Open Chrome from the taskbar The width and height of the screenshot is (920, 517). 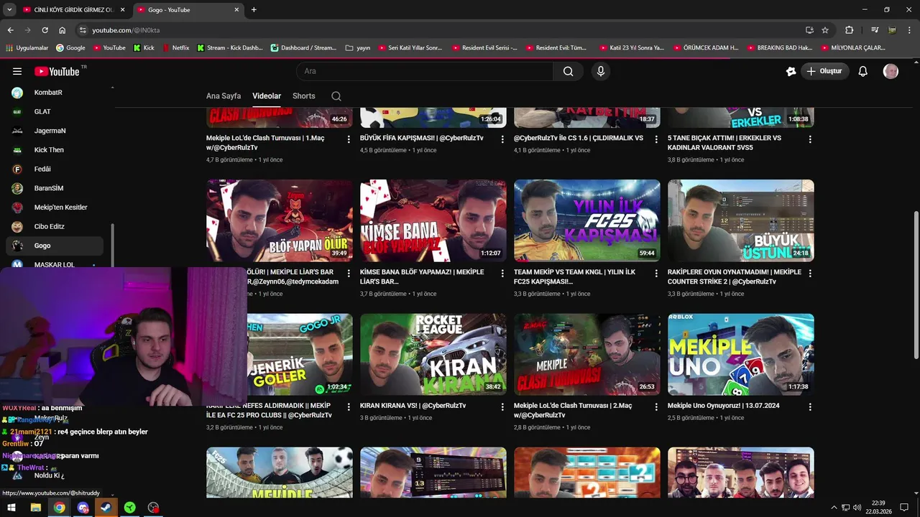coord(59,507)
